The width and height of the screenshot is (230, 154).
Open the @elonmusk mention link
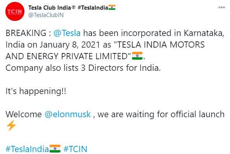68,114
